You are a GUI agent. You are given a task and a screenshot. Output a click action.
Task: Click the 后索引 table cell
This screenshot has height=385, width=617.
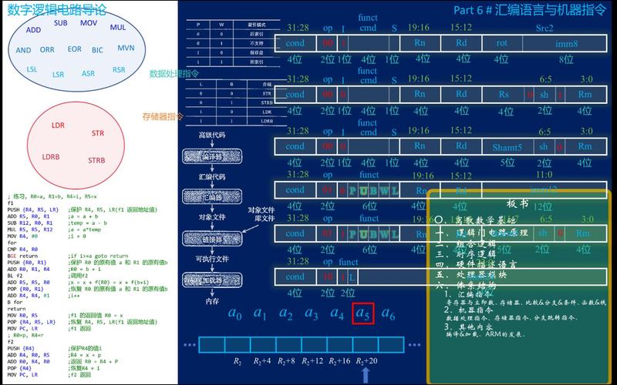pos(257,34)
